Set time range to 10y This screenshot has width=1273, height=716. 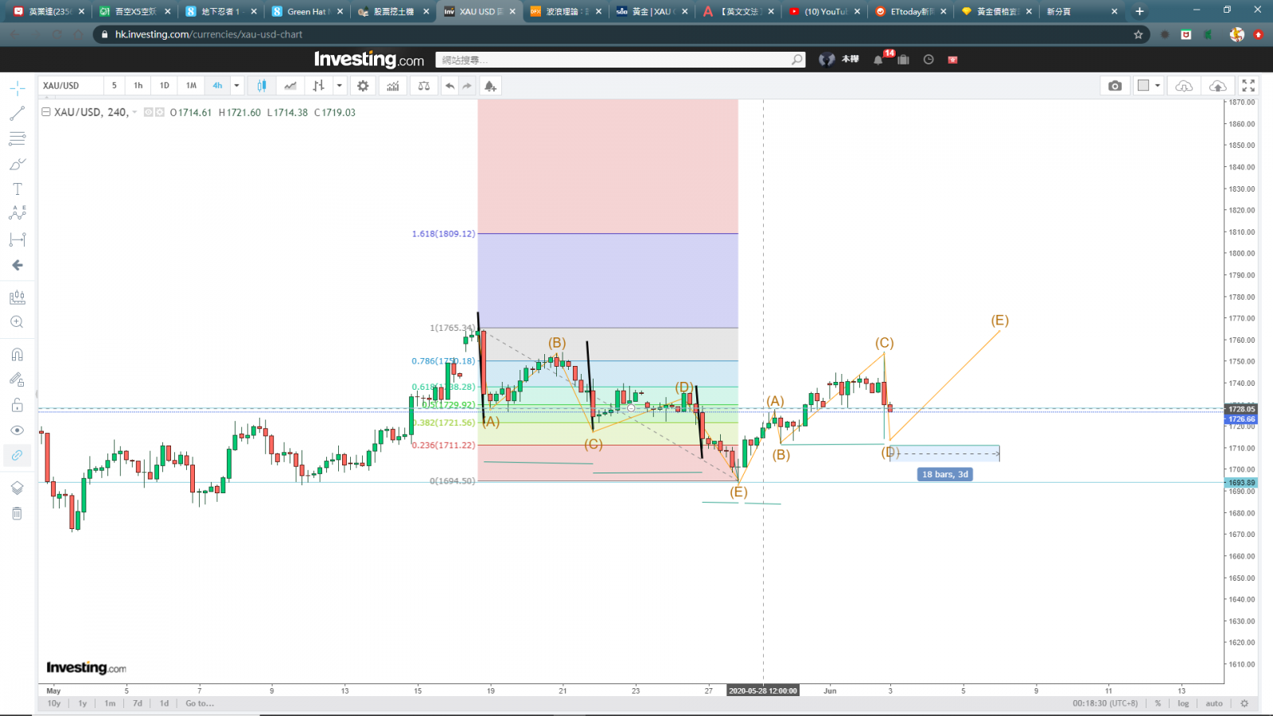coord(54,703)
